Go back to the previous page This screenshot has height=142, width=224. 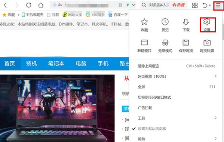5,5
